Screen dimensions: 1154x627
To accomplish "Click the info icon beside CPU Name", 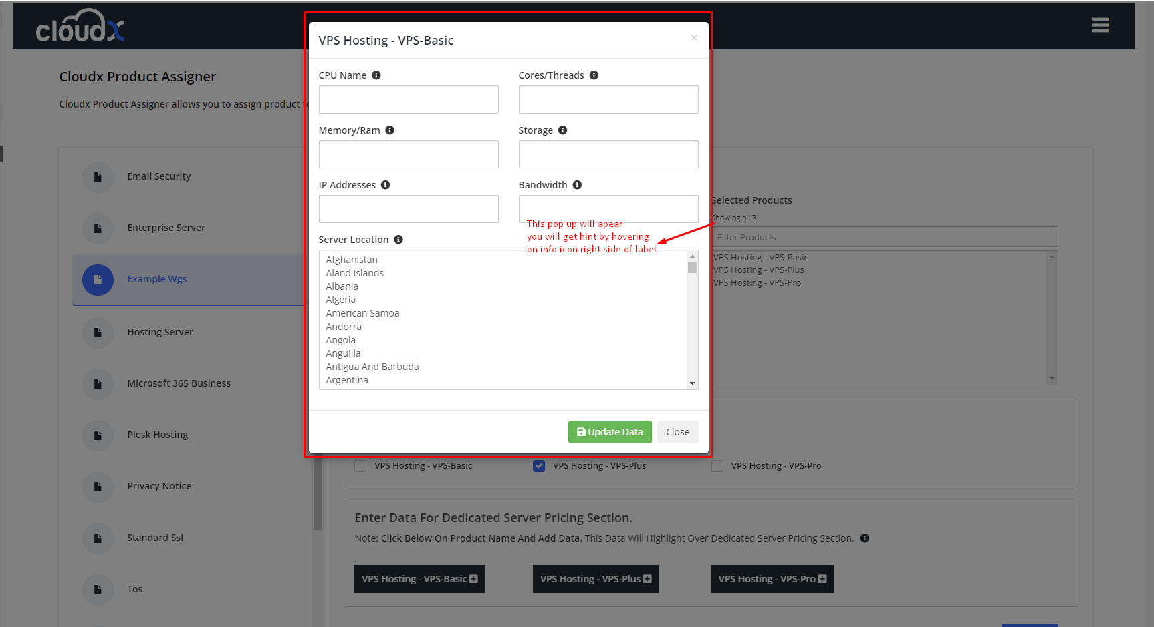I will pos(376,75).
